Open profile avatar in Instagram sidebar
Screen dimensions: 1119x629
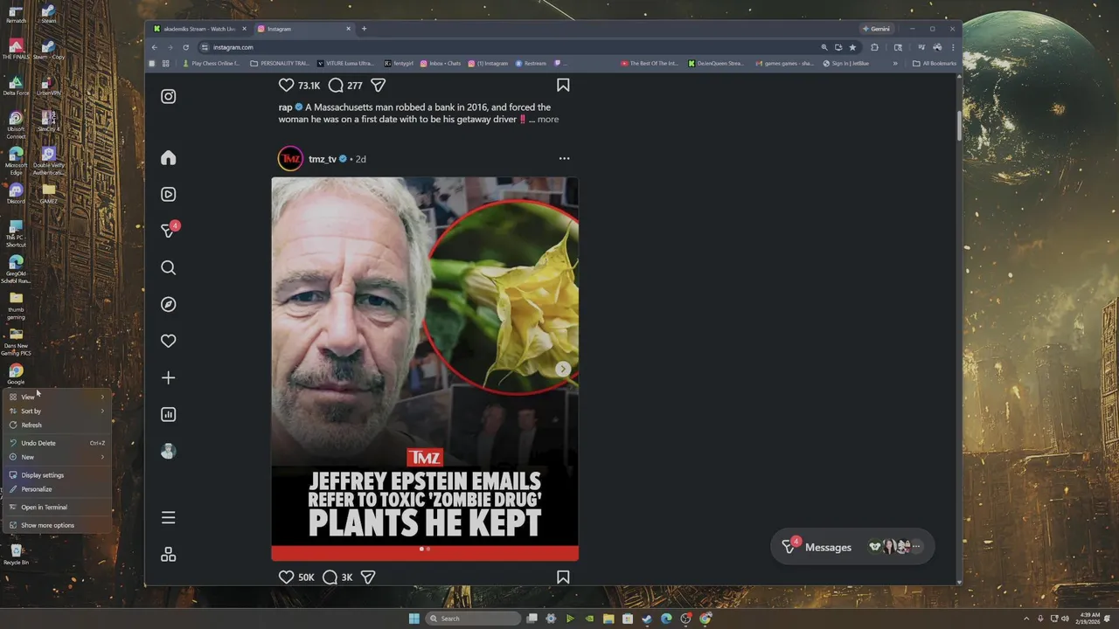pos(169,451)
